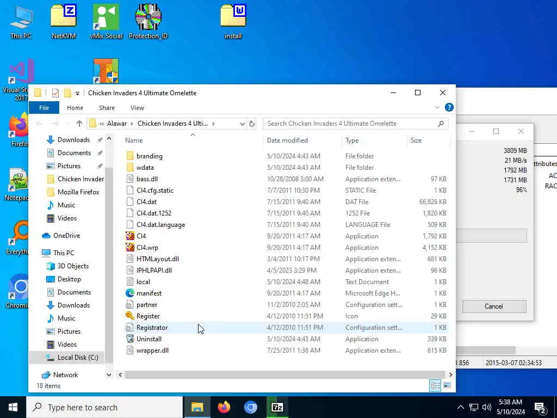This screenshot has height=418, width=557.
Task: Sort by the Type column header
Action: [x=374, y=140]
